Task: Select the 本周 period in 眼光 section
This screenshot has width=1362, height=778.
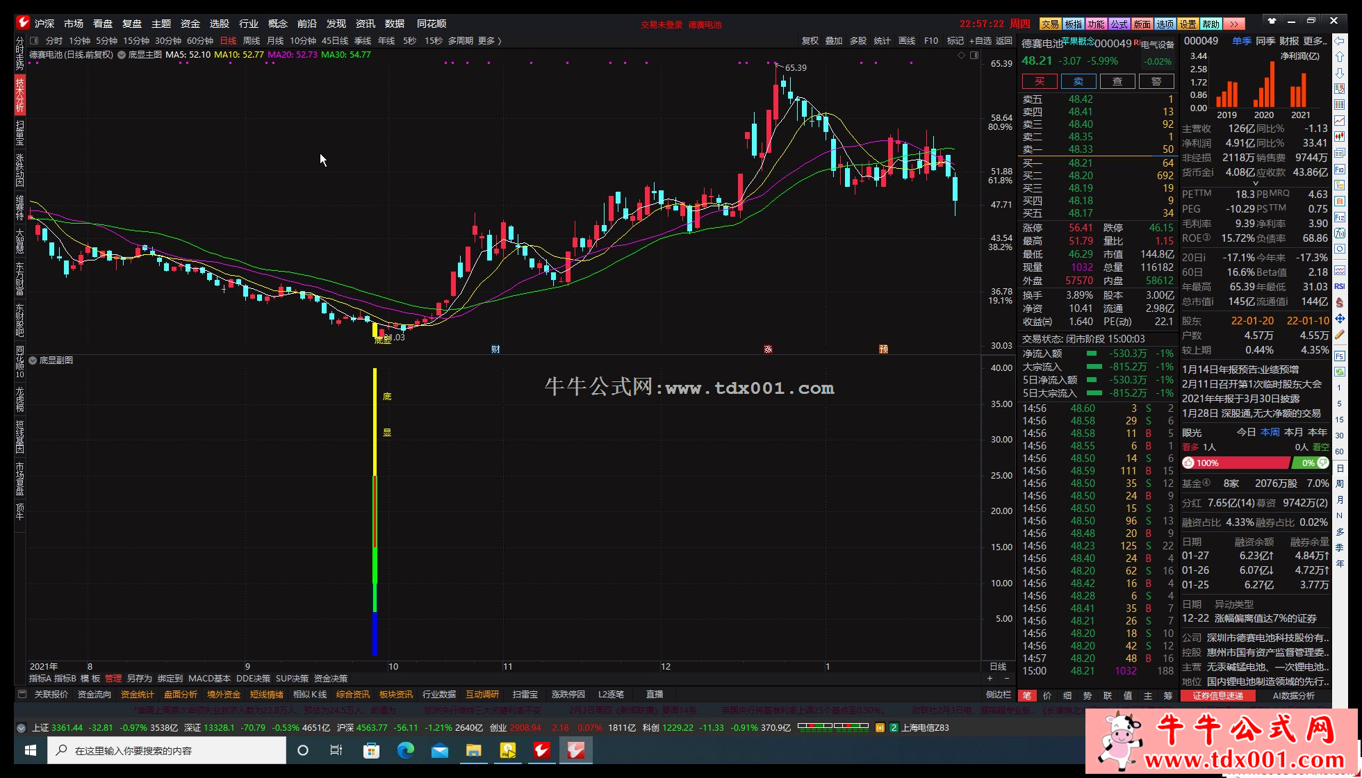Action: tap(1270, 432)
